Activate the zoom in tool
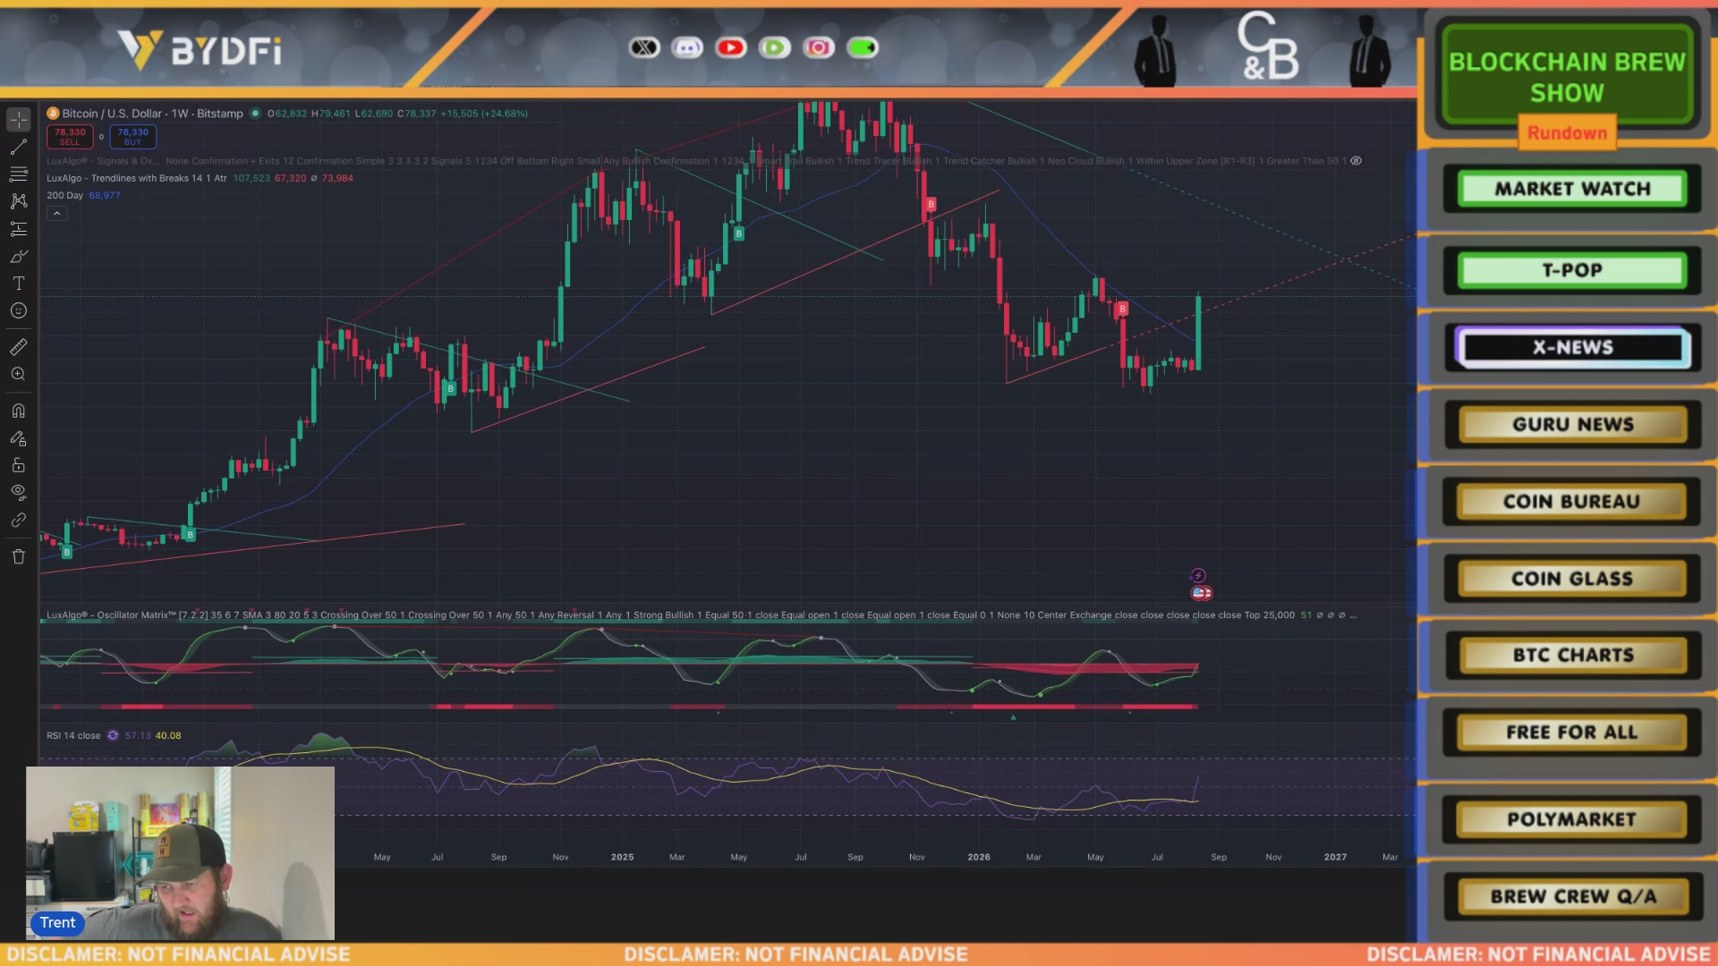 19,374
